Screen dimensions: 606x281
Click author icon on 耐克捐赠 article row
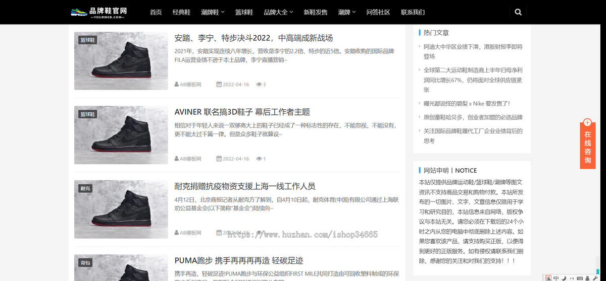pyautogui.click(x=177, y=233)
